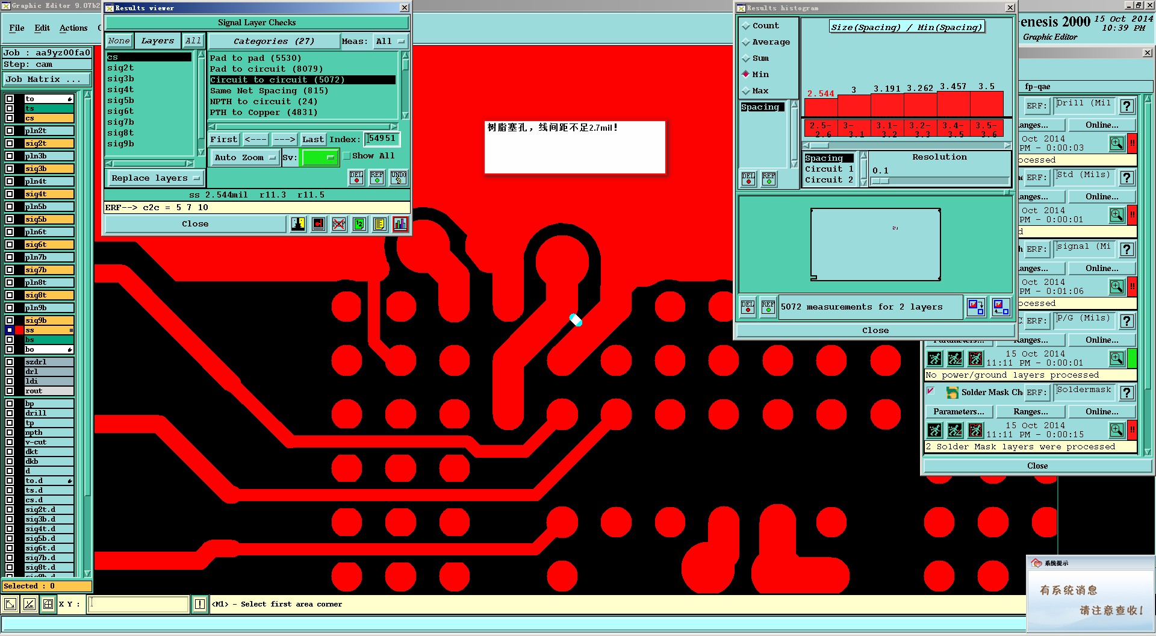Select the Average radio option
1156x636 pixels.
pos(746,42)
